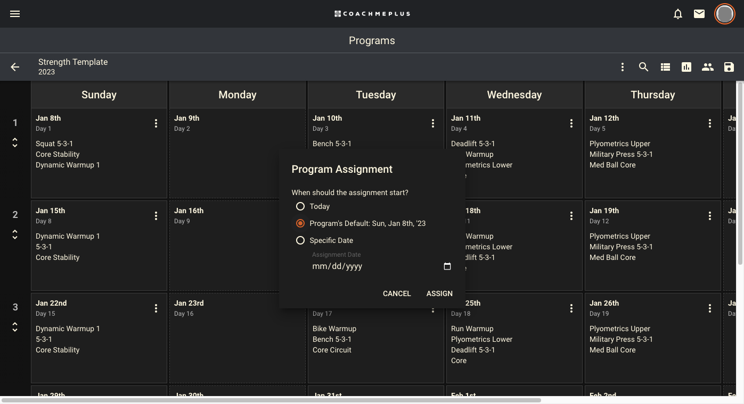Select the Today radio option

(x=300, y=206)
